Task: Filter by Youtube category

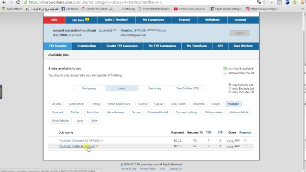Action: click(x=233, y=104)
